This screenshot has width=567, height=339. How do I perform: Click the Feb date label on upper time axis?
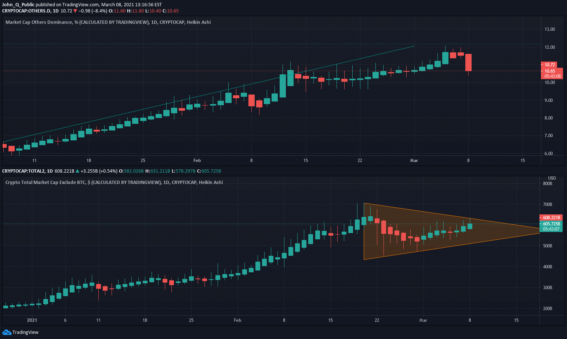tap(197, 161)
